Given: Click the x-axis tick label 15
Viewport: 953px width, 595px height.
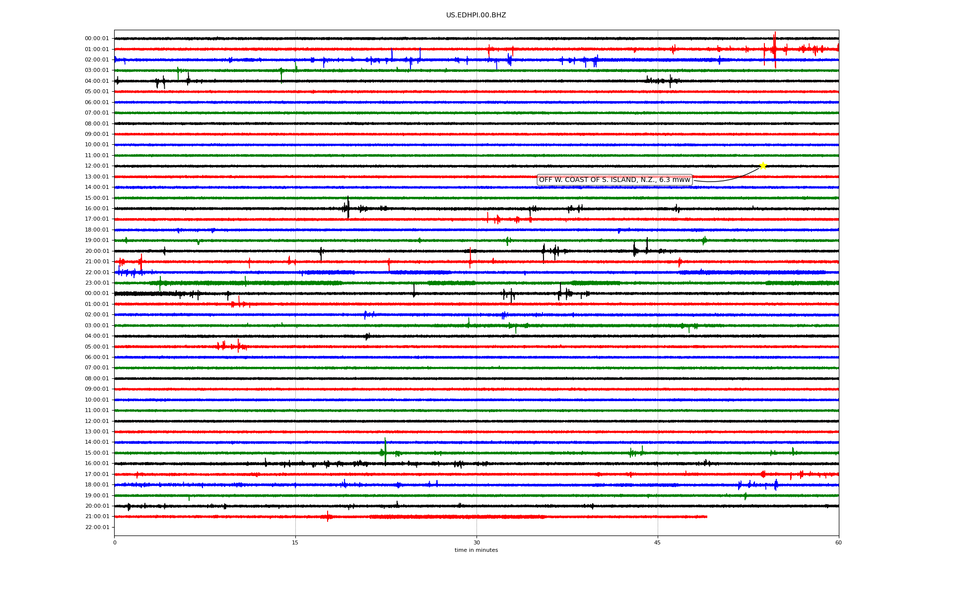Looking at the screenshot, I should (x=295, y=542).
